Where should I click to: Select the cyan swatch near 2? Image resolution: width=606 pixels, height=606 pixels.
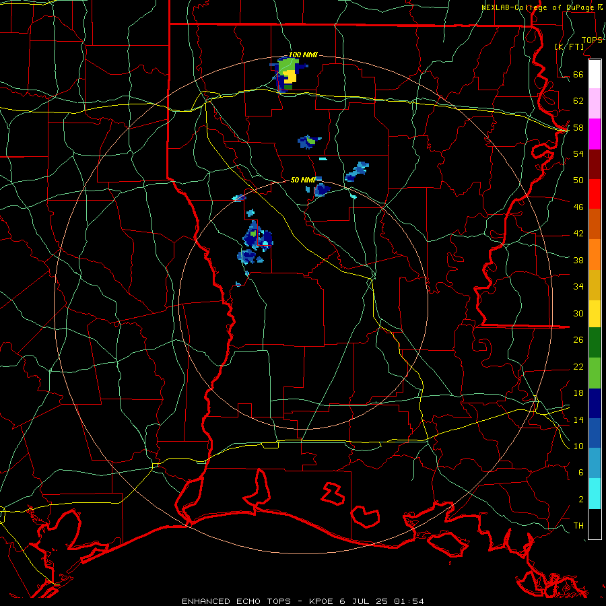click(595, 494)
